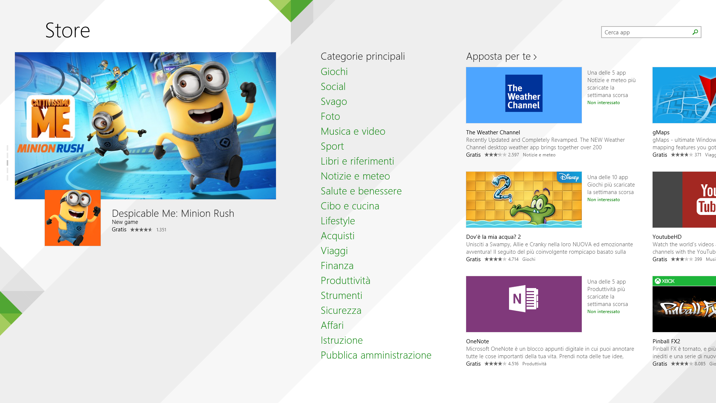
Task: Open the Produttività category
Action: coord(345,281)
